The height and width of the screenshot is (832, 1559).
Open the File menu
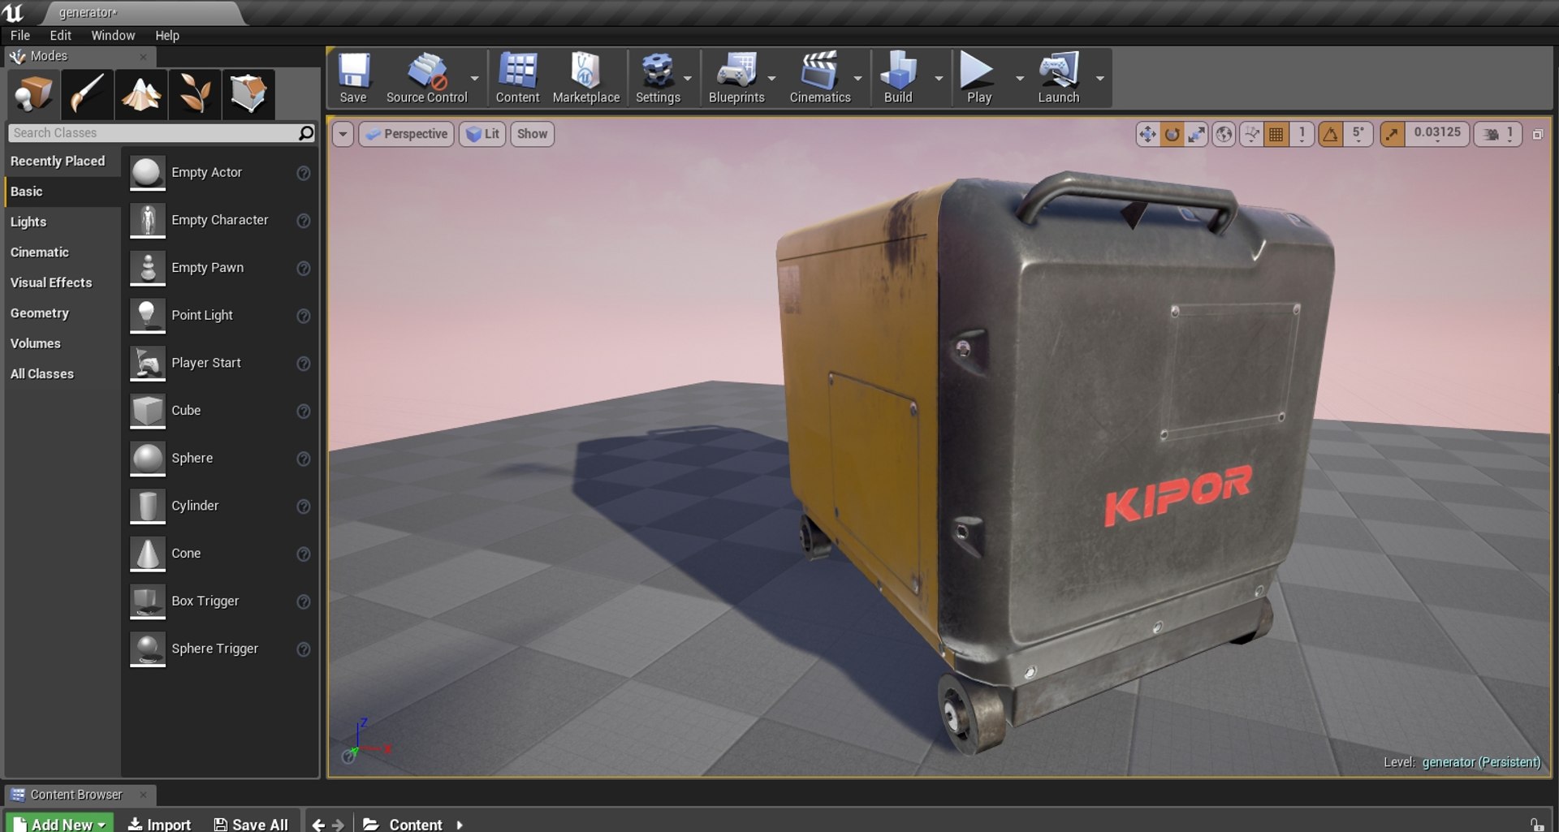point(20,36)
